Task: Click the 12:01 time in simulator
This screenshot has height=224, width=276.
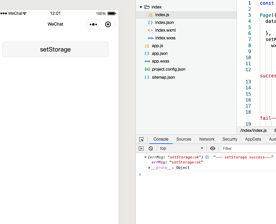Action: (x=55, y=13)
